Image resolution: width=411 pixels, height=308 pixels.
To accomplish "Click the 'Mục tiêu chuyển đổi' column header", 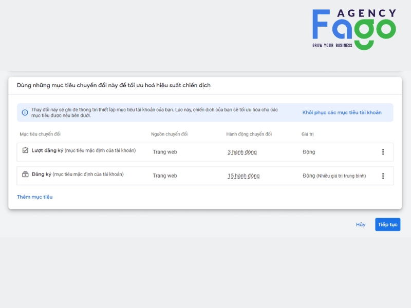I will [40, 134].
